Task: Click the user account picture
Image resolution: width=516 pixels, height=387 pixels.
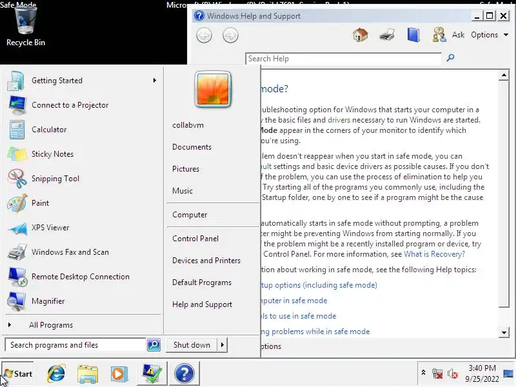Action: click(x=213, y=89)
